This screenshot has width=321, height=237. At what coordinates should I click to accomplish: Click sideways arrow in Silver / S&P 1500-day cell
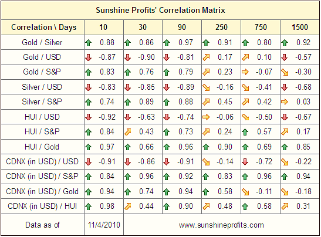point(285,102)
